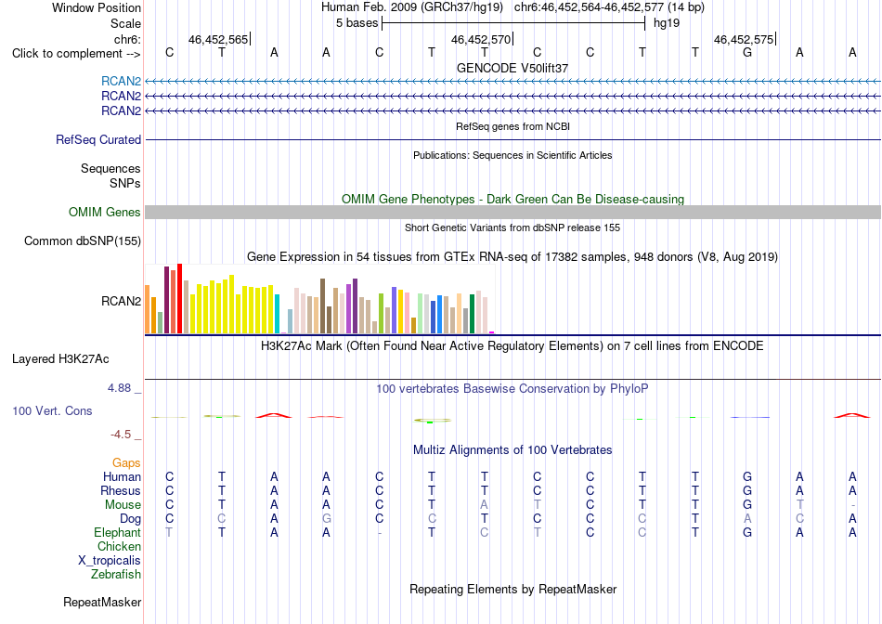Viewport: 882px width, 624px height.
Task: Click the gap dash in the Elephant row
Action: pos(379,533)
